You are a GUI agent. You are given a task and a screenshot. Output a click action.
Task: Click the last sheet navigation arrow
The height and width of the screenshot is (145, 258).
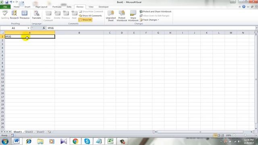(x=10, y=132)
